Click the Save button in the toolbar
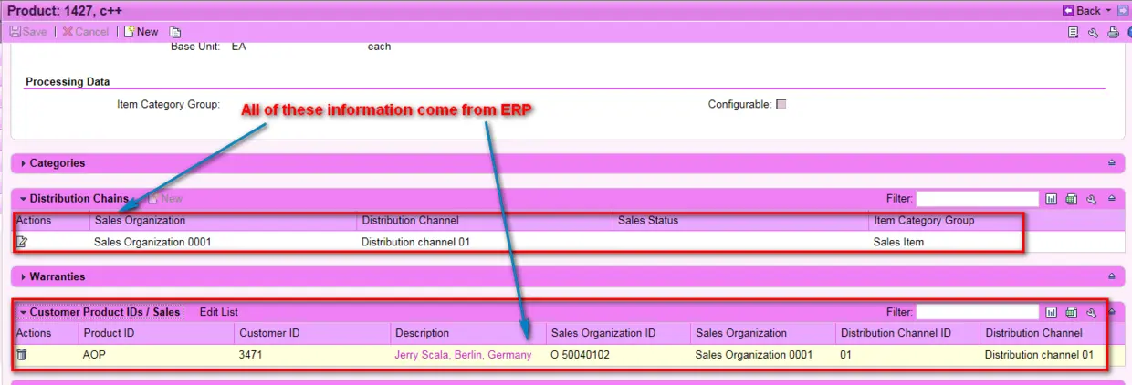1132x385 pixels. click(28, 32)
